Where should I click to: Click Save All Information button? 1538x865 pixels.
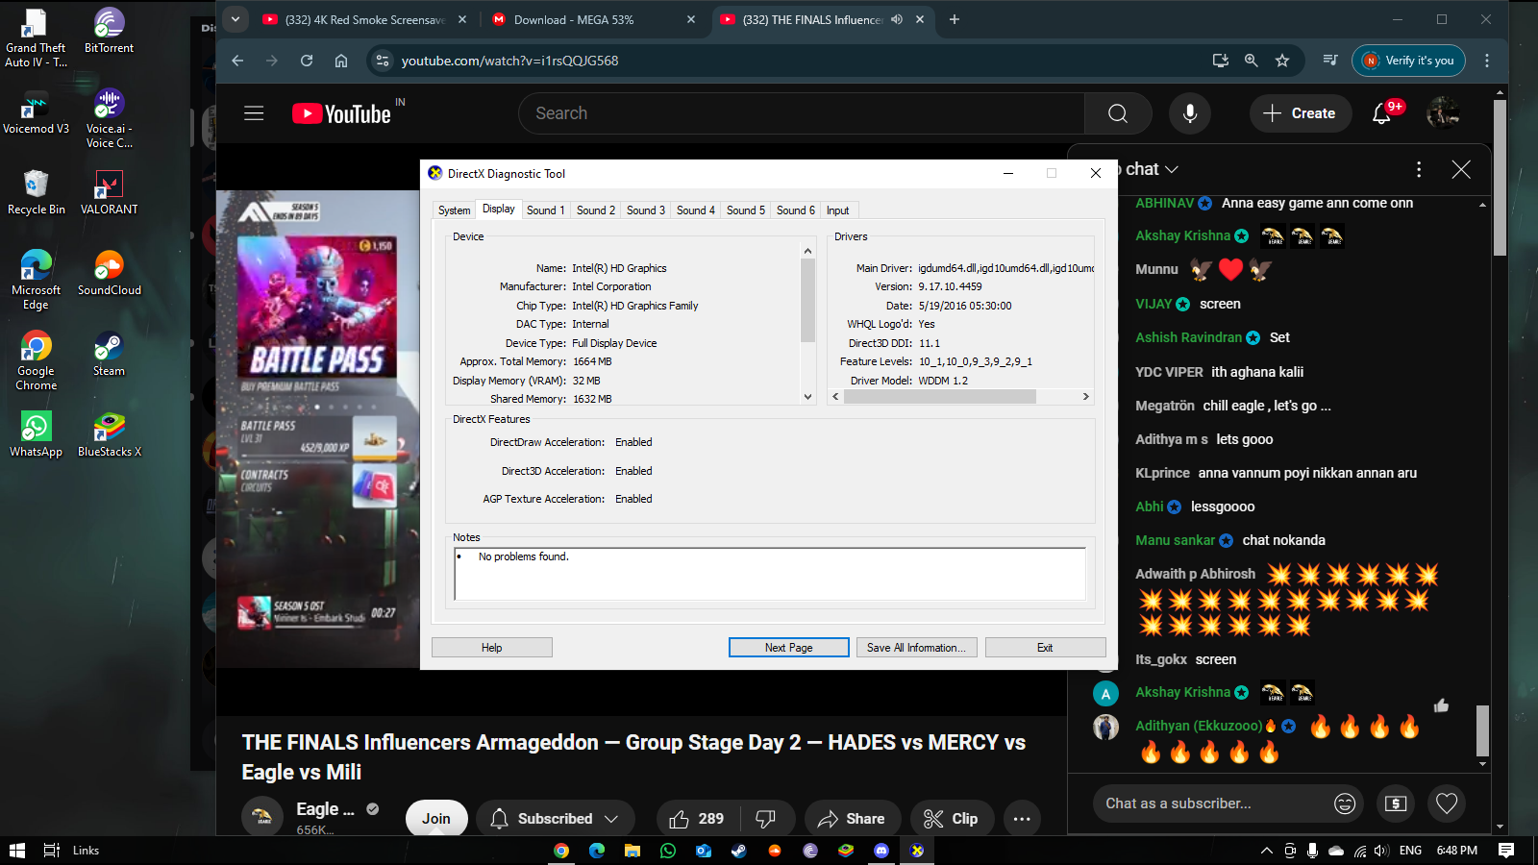pos(917,648)
